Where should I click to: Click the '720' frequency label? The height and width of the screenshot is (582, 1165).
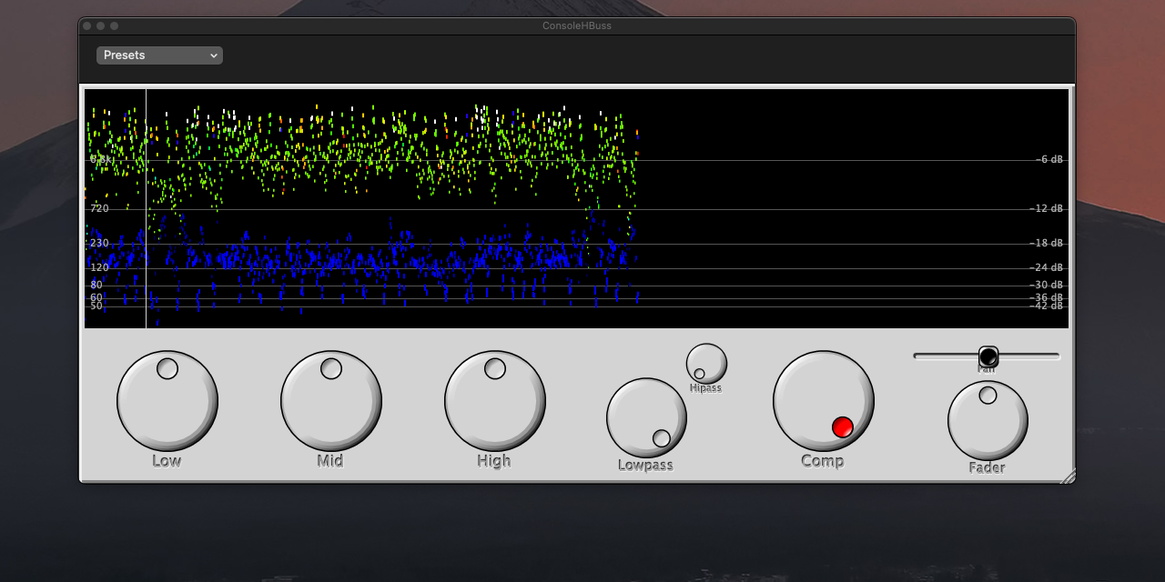coord(99,208)
